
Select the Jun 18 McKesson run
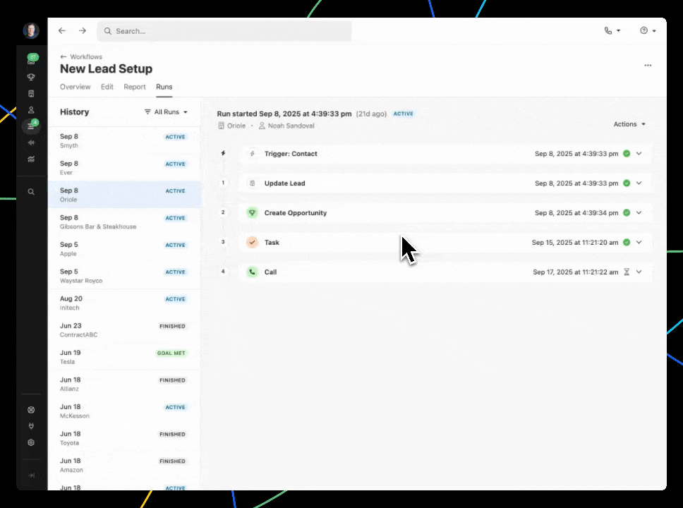pyautogui.click(x=124, y=411)
